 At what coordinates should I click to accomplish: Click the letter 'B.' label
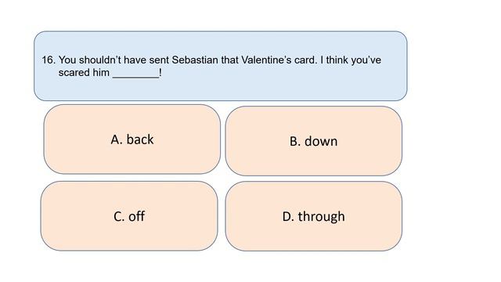(x=295, y=141)
